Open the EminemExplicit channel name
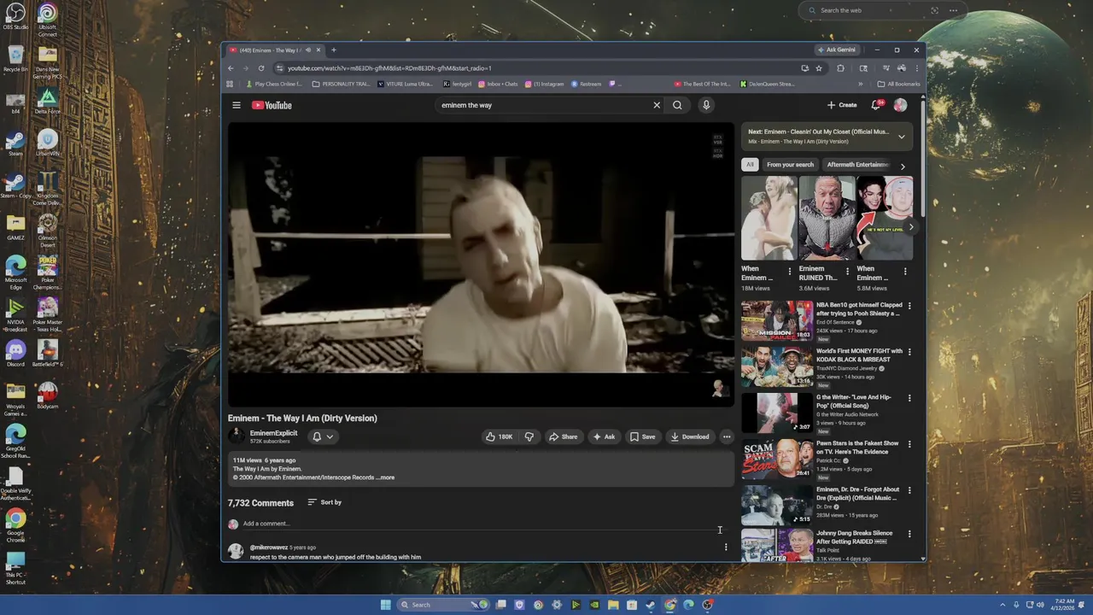1093x615 pixels. tap(273, 433)
